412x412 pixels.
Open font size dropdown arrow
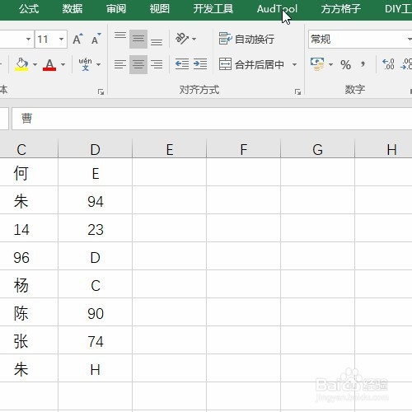(61, 39)
